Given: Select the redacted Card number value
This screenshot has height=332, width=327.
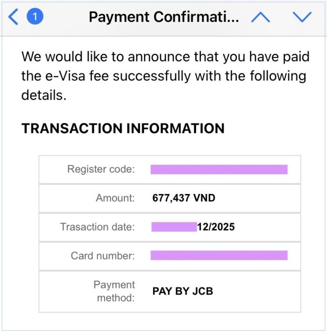Looking at the screenshot, I should [x=219, y=255].
